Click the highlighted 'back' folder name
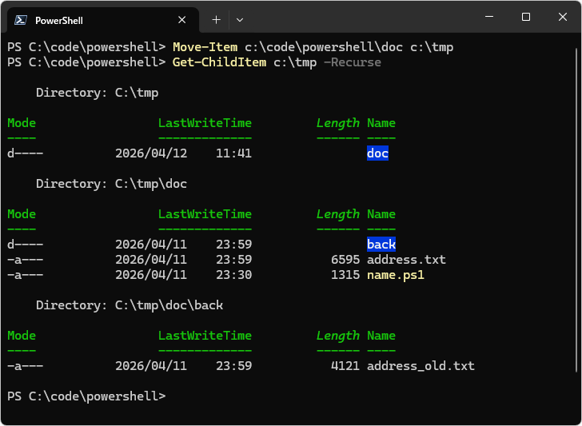The image size is (582, 426). [381, 245]
